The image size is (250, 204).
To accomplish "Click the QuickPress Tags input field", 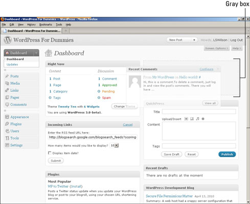I will pos(199,146).
